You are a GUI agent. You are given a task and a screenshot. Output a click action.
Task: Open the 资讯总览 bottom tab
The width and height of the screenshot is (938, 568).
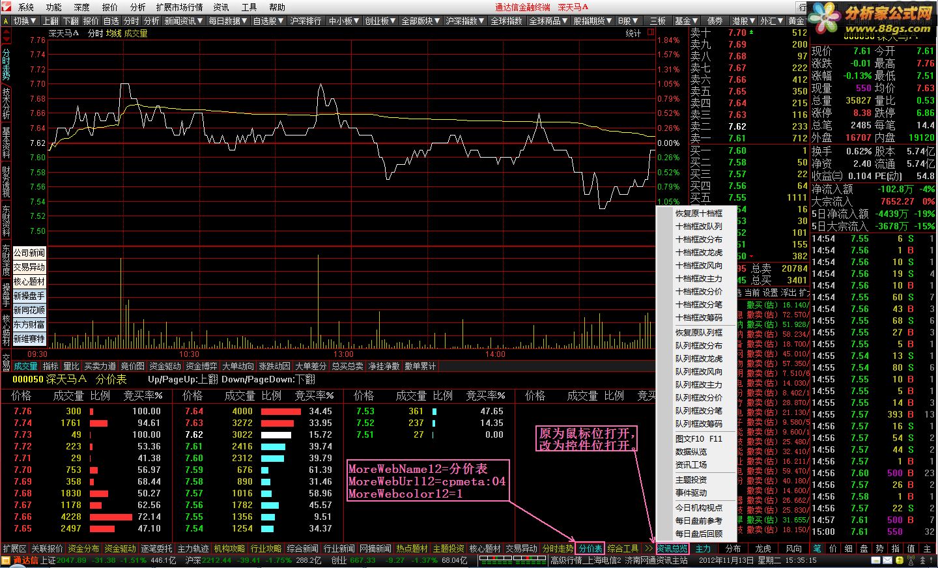672,548
